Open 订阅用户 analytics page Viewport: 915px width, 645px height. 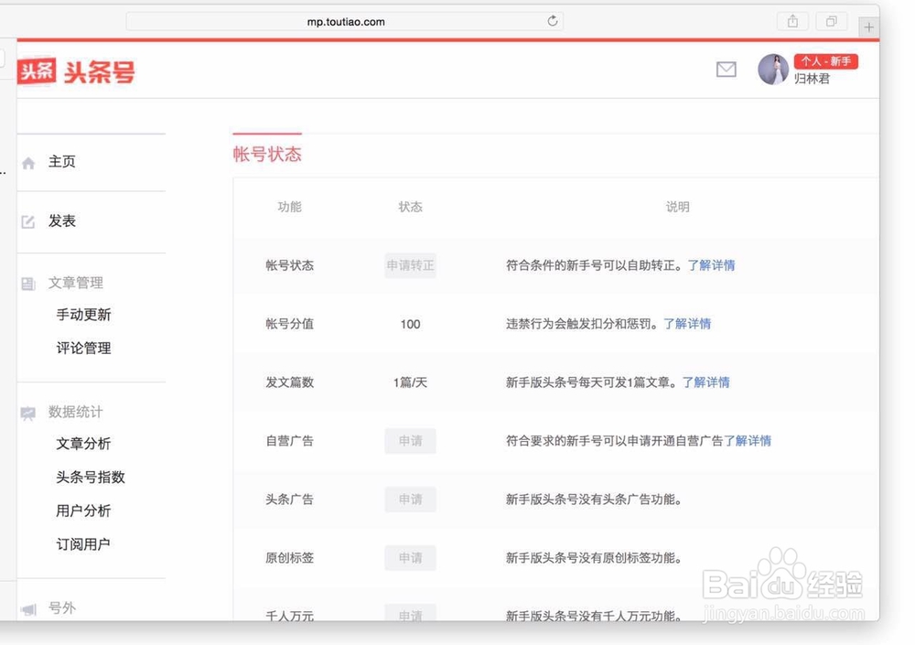point(84,543)
